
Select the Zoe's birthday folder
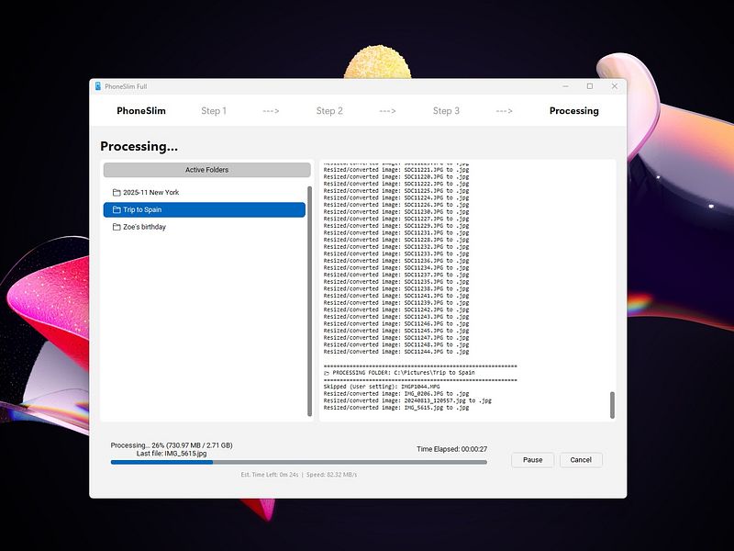coord(204,227)
